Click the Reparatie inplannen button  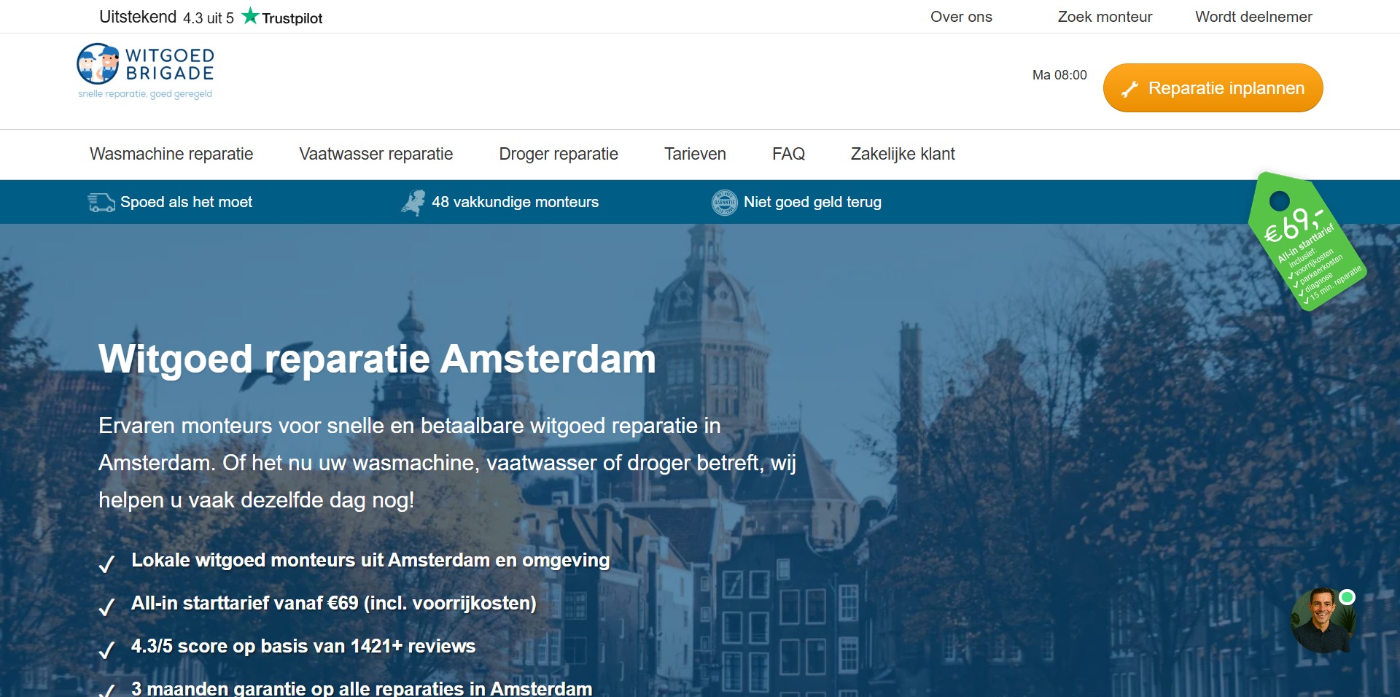pyautogui.click(x=1213, y=87)
